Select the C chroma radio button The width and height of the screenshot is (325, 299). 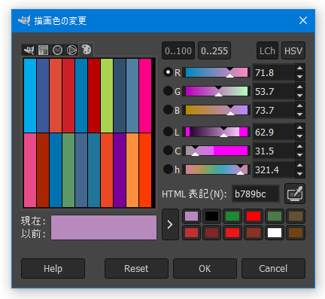168,151
